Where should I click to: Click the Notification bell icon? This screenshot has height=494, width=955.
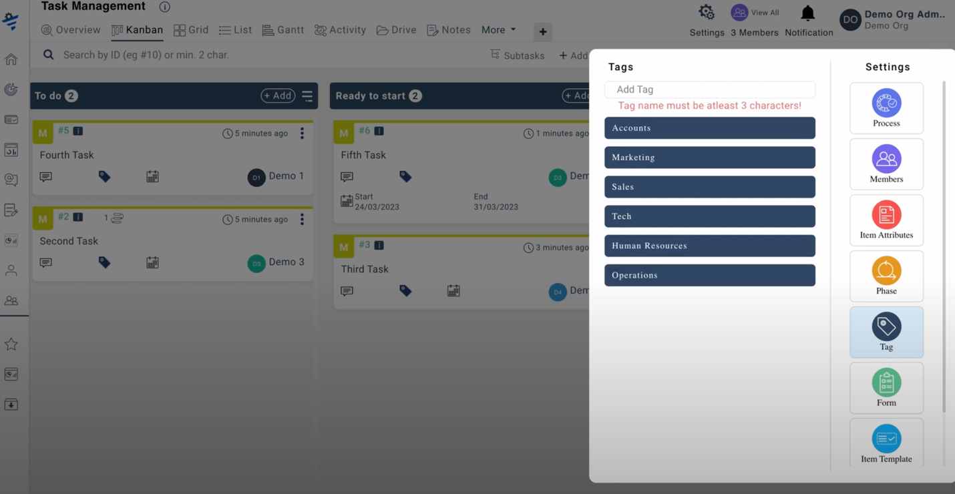(808, 13)
